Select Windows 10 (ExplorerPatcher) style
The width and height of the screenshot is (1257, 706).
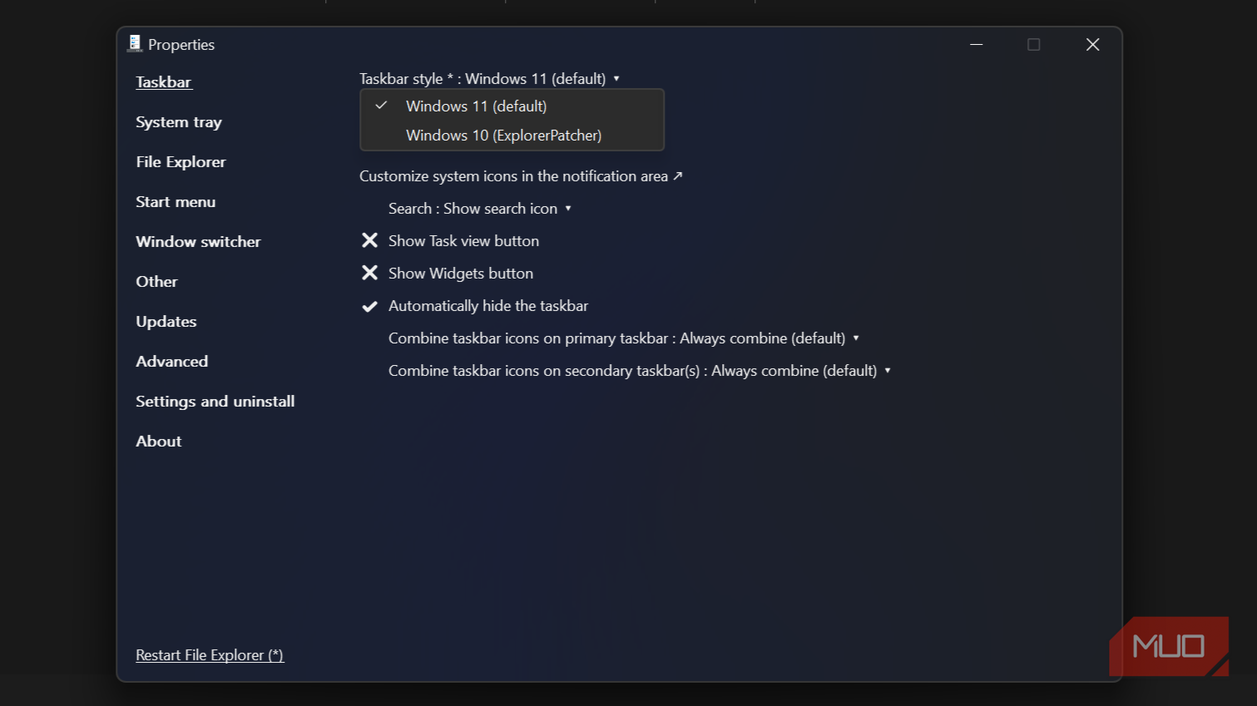[503, 136]
